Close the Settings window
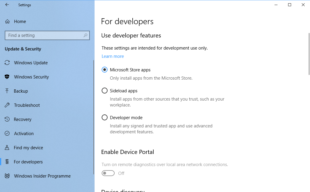Screen dimensions: 310x192 tap(303, 5)
